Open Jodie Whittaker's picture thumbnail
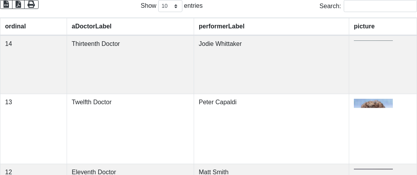This screenshot has width=417, height=175. (373, 40)
